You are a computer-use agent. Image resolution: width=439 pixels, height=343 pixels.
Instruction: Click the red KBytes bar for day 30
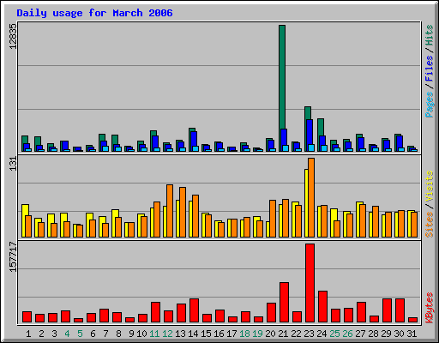(x=400, y=310)
